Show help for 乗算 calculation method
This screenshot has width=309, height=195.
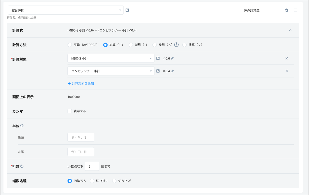[x=176, y=45]
